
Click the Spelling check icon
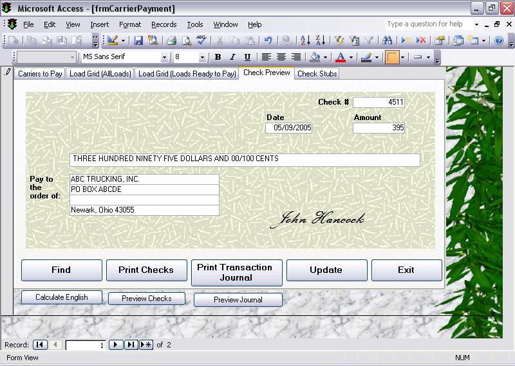(x=201, y=40)
